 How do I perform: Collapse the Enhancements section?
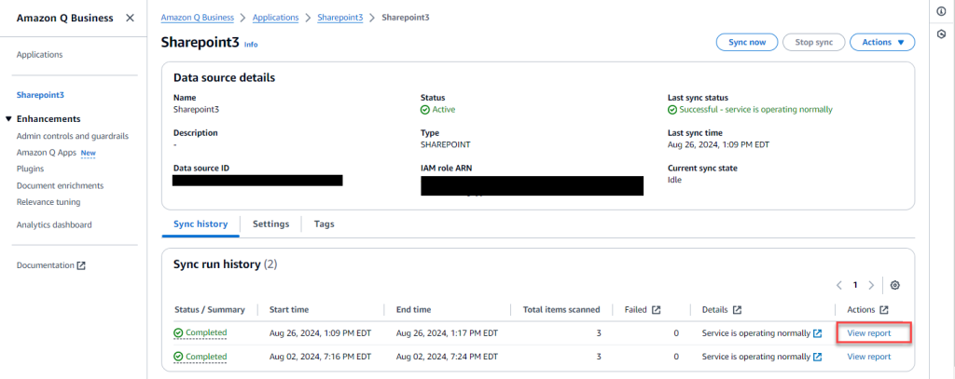[8, 118]
